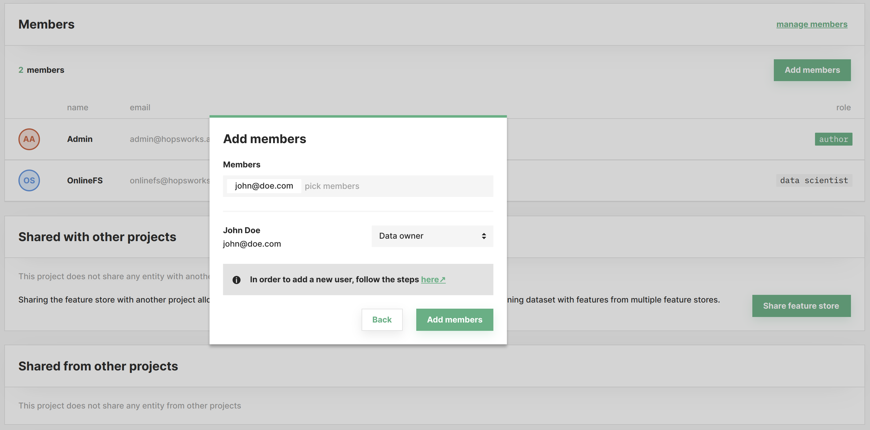The height and width of the screenshot is (430, 870).
Task: Click the email column header
Action: click(140, 107)
